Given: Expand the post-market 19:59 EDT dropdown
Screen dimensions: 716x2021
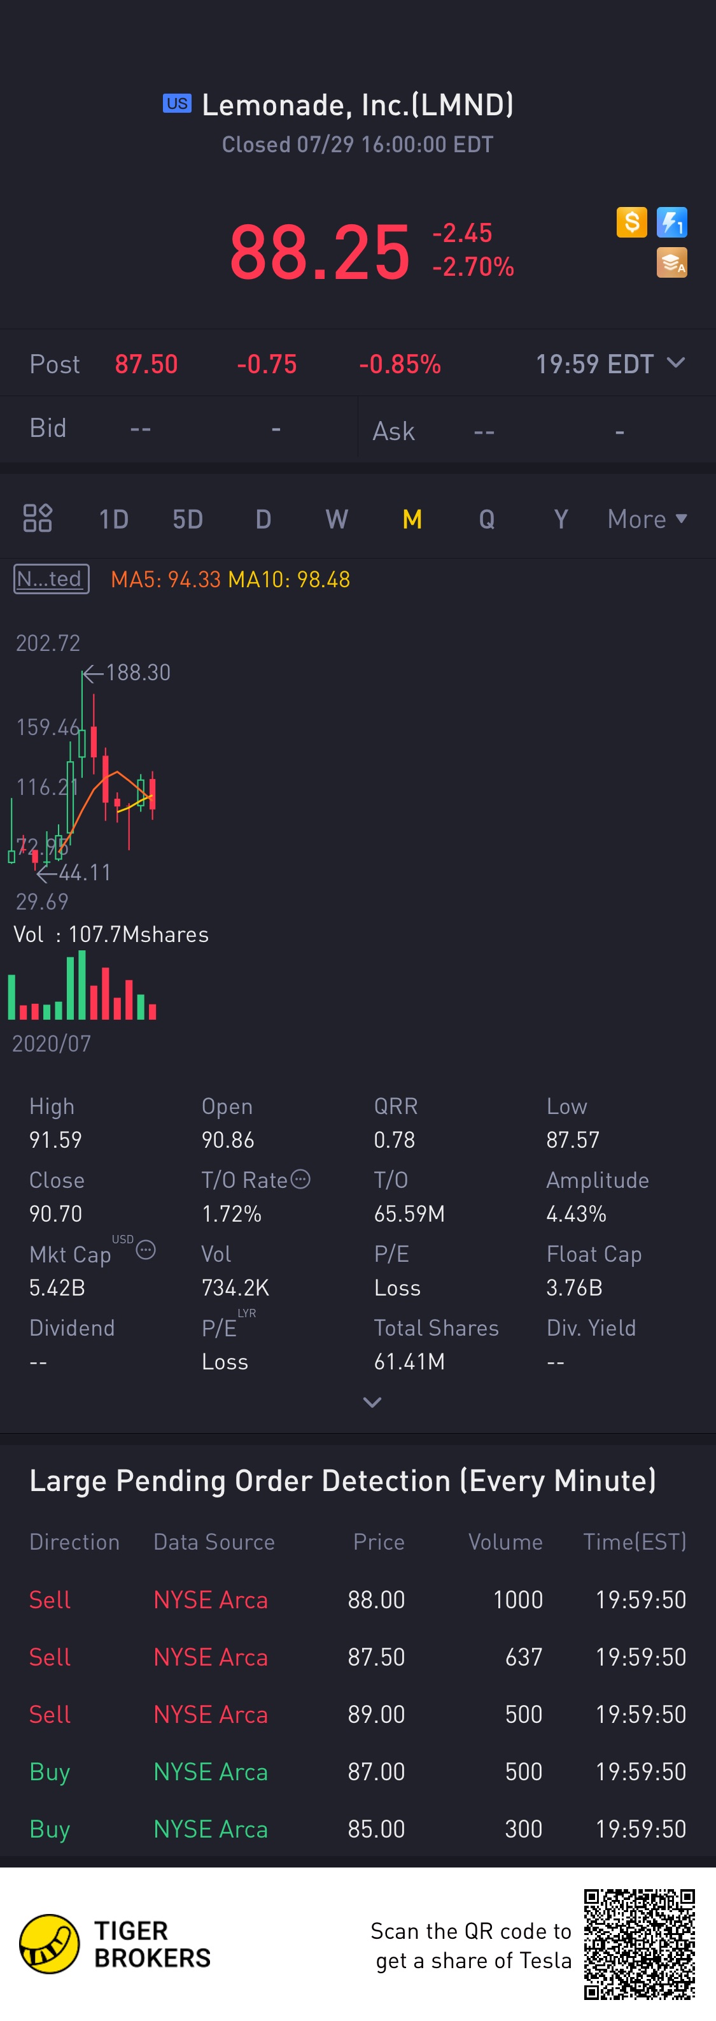Looking at the screenshot, I should [675, 363].
